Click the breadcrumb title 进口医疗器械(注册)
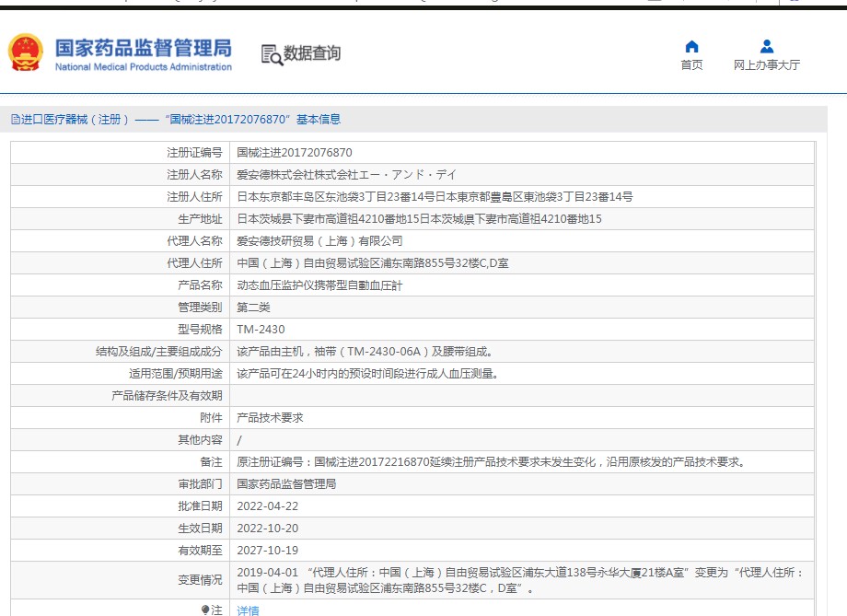 click(x=70, y=120)
